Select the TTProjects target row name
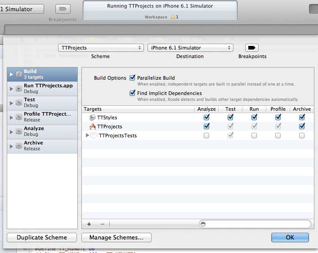Image resolution: width=318 pixels, height=253 pixels. click(x=109, y=126)
